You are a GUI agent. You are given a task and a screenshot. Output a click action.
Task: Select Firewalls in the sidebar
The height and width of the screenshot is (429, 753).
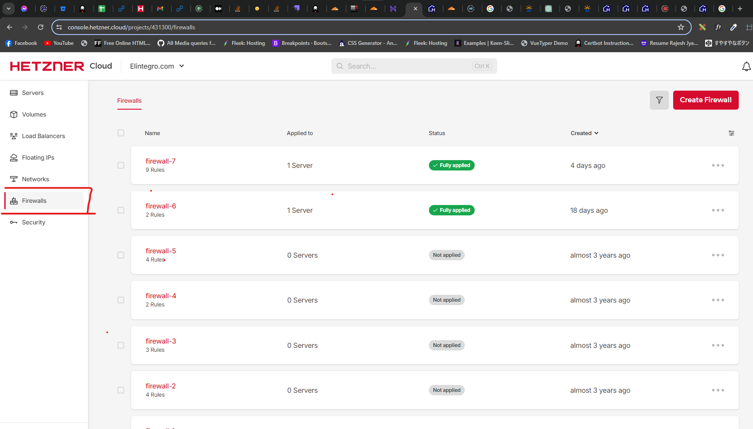coord(43,201)
